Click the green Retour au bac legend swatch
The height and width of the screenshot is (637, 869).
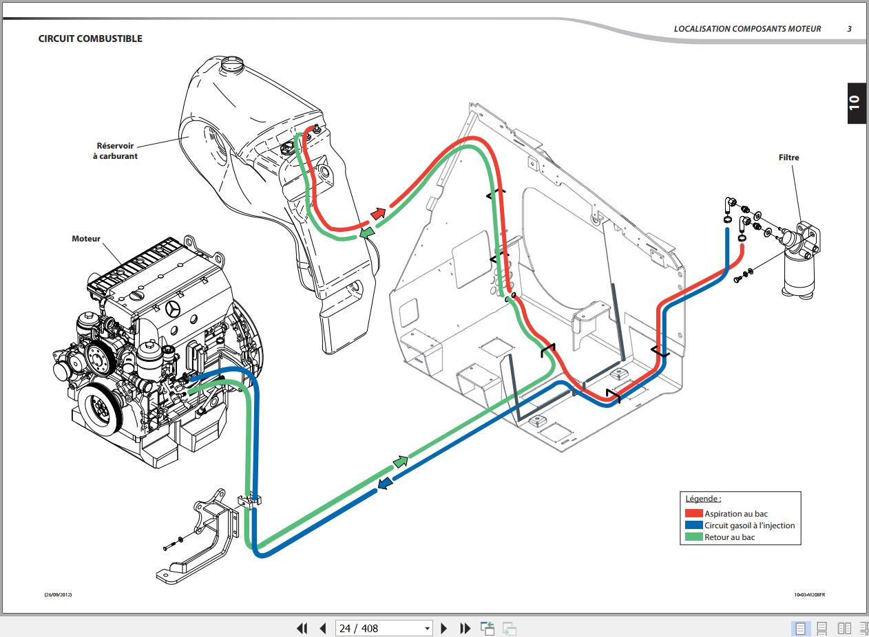[x=694, y=537]
